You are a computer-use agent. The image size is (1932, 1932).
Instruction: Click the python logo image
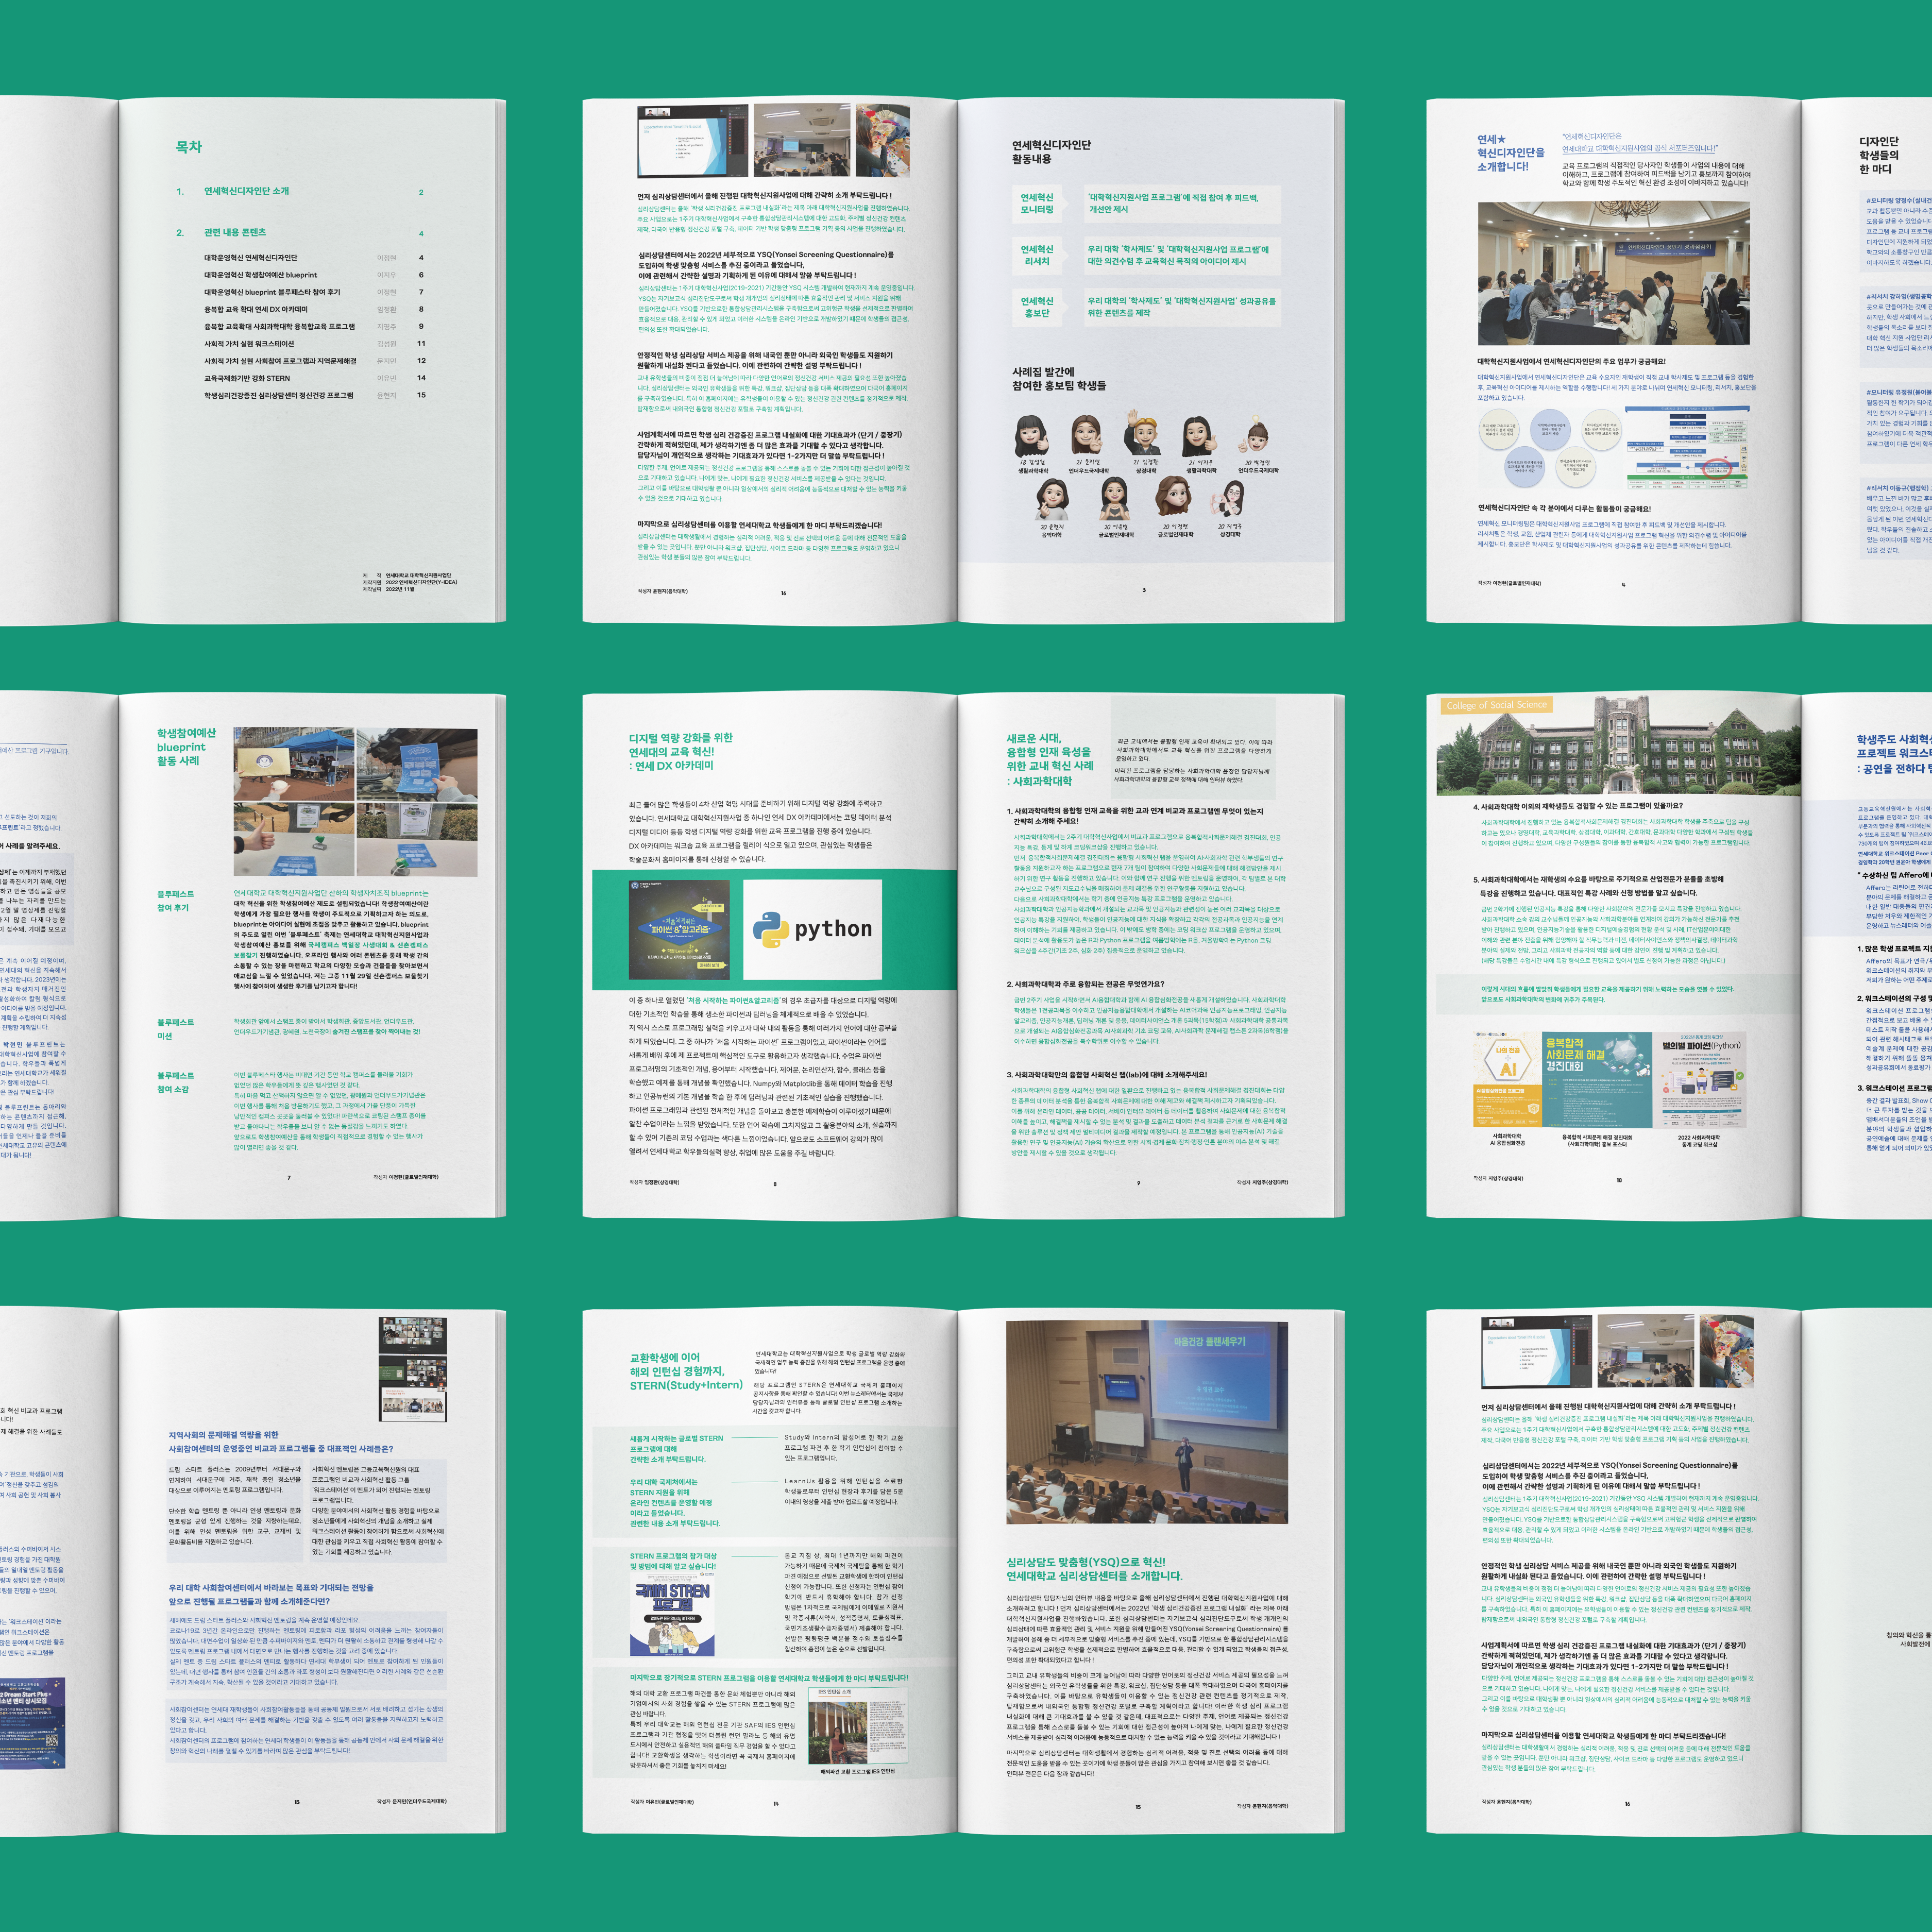(x=812, y=930)
